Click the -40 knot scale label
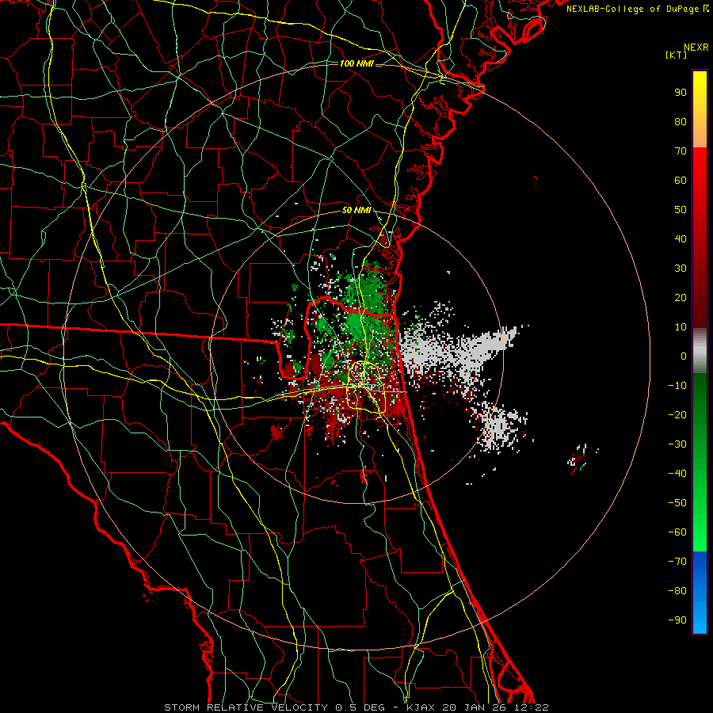Viewport: 713px width, 713px height. [677, 474]
